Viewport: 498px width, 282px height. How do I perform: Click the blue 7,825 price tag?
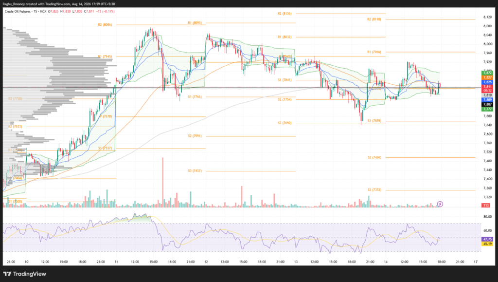point(487,82)
